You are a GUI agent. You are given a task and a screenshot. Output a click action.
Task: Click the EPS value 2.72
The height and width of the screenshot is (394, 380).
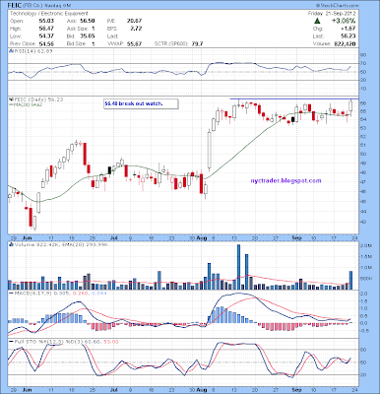[136, 29]
